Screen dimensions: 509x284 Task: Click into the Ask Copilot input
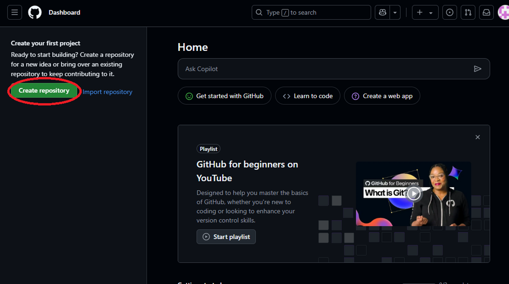tap(334, 69)
